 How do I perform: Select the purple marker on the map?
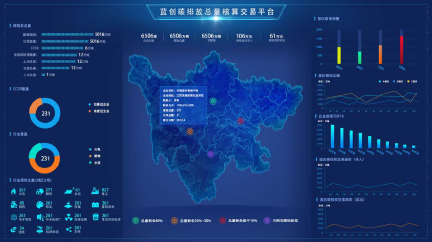pyautogui.click(x=210, y=154)
